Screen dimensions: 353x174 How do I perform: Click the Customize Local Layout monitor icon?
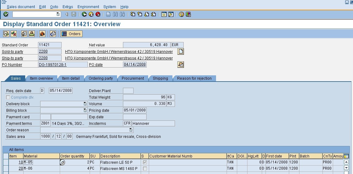(188, 14)
